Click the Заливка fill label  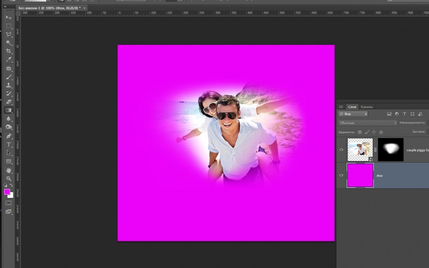click(419, 132)
